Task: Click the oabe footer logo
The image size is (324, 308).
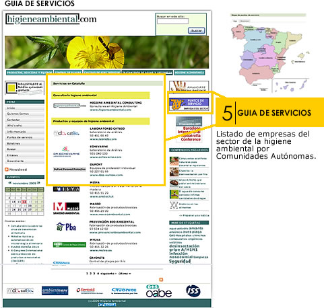Action: click(x=159, y=291)
